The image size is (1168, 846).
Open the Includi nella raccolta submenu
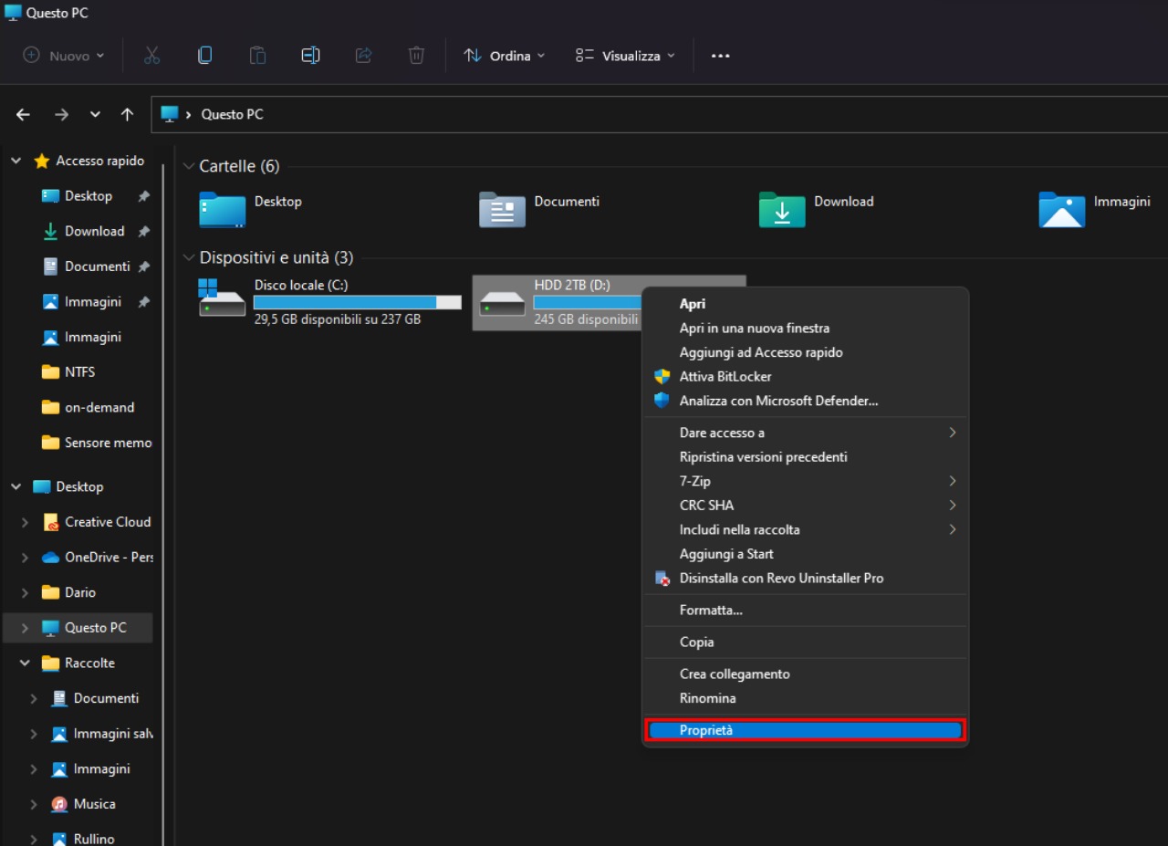click(806, 529)
